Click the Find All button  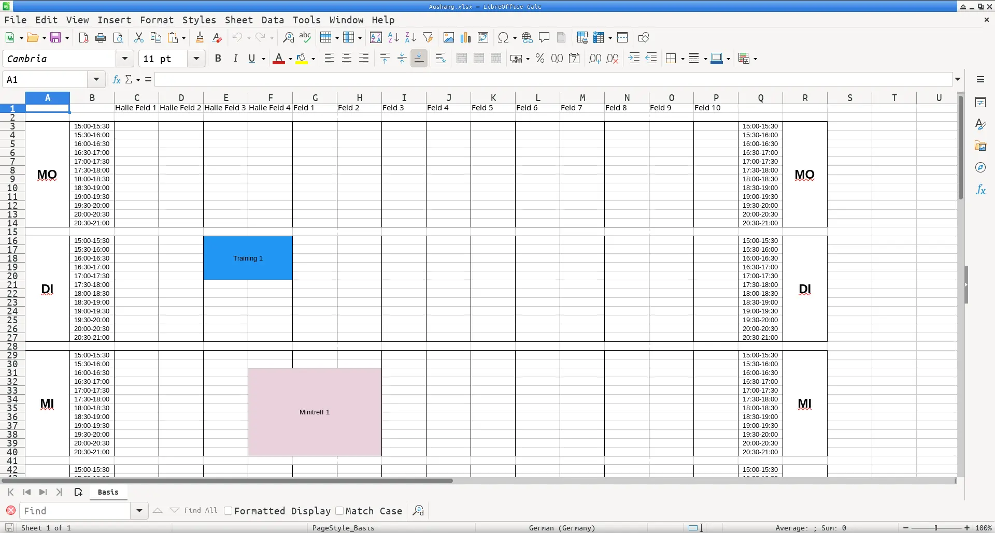pyautogui.click(x=201, y=511)
